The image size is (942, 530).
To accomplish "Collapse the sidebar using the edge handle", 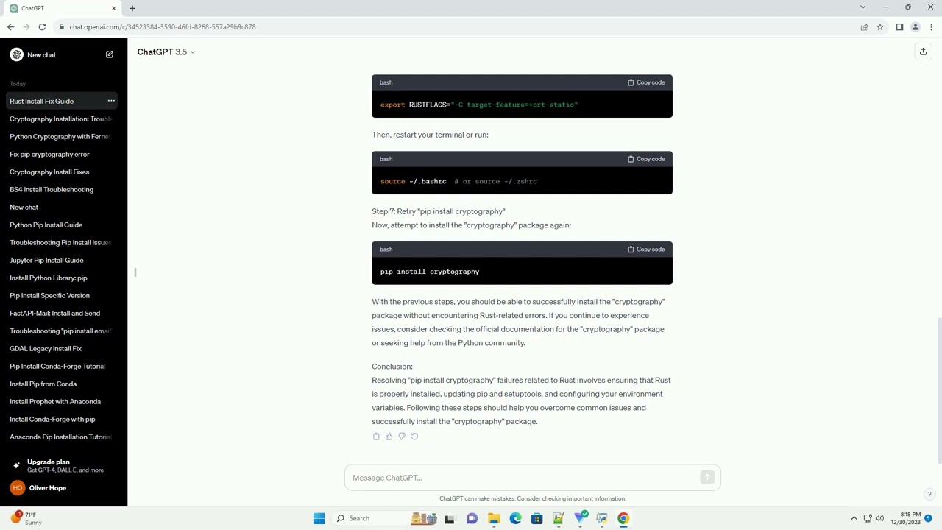I will (x=135, y=272).
